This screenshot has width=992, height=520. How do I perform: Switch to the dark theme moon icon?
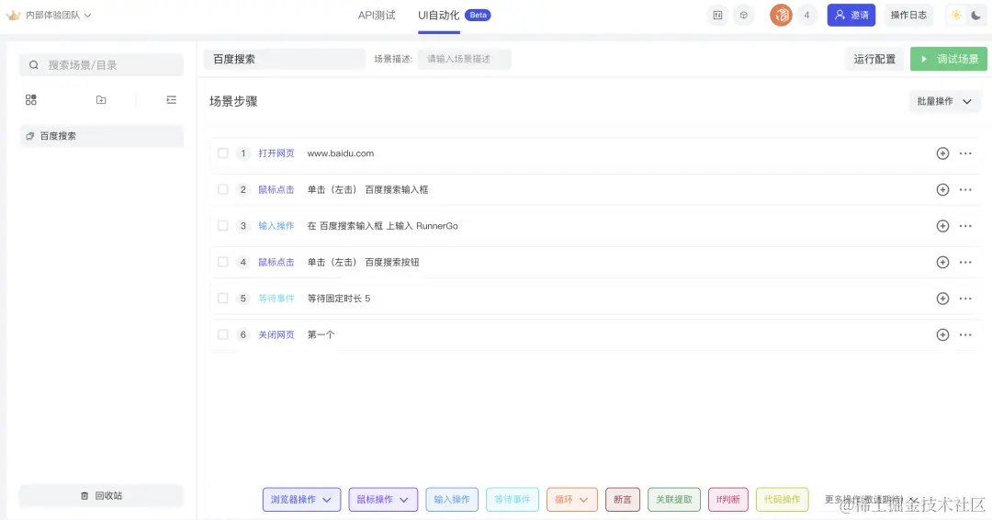point(976,16)
